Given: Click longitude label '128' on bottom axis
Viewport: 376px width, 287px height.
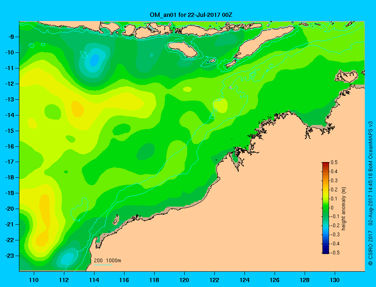Looking at the screenshot, I should tap(305, 280).
